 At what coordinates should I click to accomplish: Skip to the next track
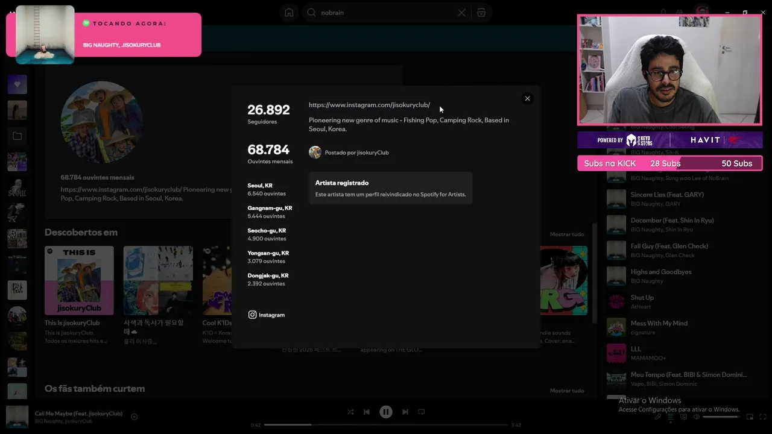coord(405,412)
